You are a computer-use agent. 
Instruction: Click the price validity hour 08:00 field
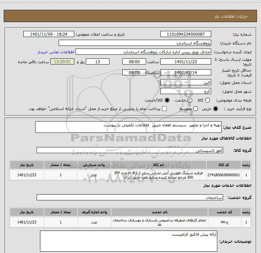[x=134, y=72]
